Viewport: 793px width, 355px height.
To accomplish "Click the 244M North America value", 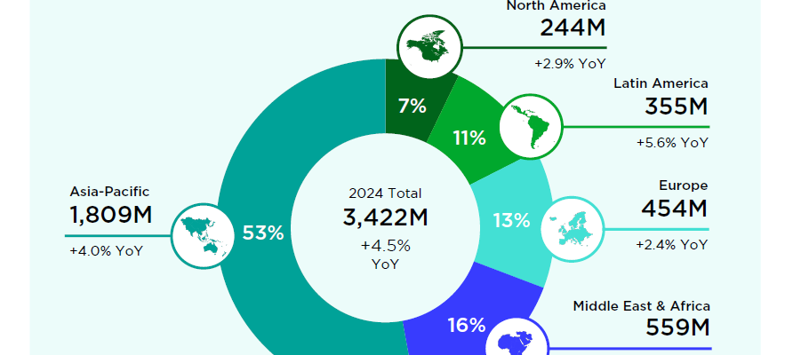I will point(573,28).
